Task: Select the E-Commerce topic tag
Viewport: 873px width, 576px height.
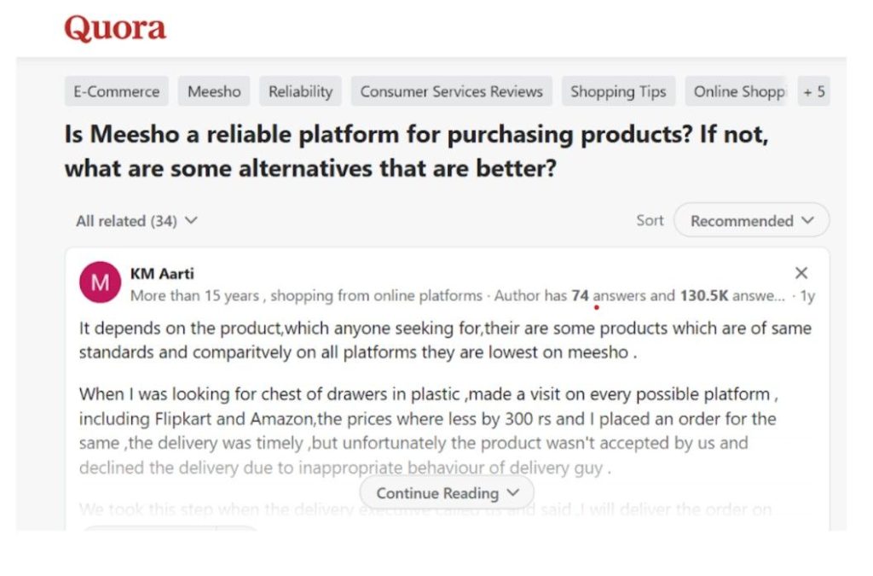Action: coord(116,91)
